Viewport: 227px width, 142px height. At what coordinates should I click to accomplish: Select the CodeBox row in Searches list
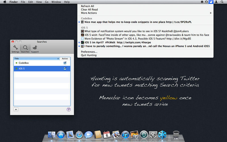coord(42,63)
